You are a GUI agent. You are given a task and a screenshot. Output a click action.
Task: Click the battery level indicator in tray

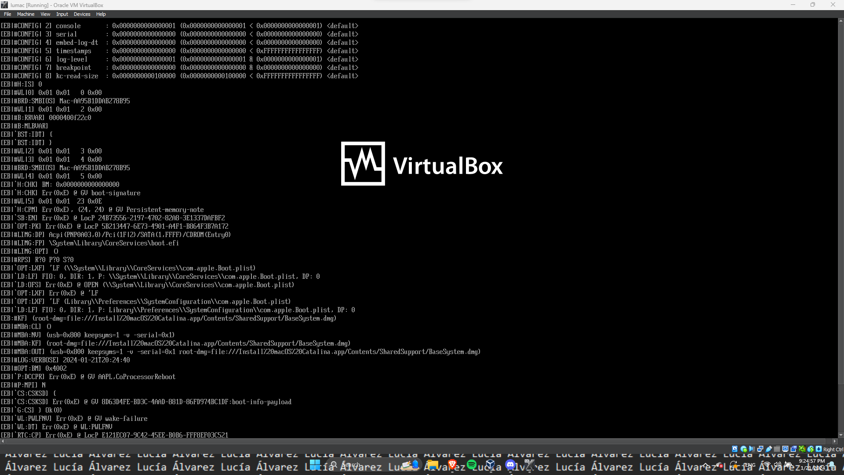point(787,465)
